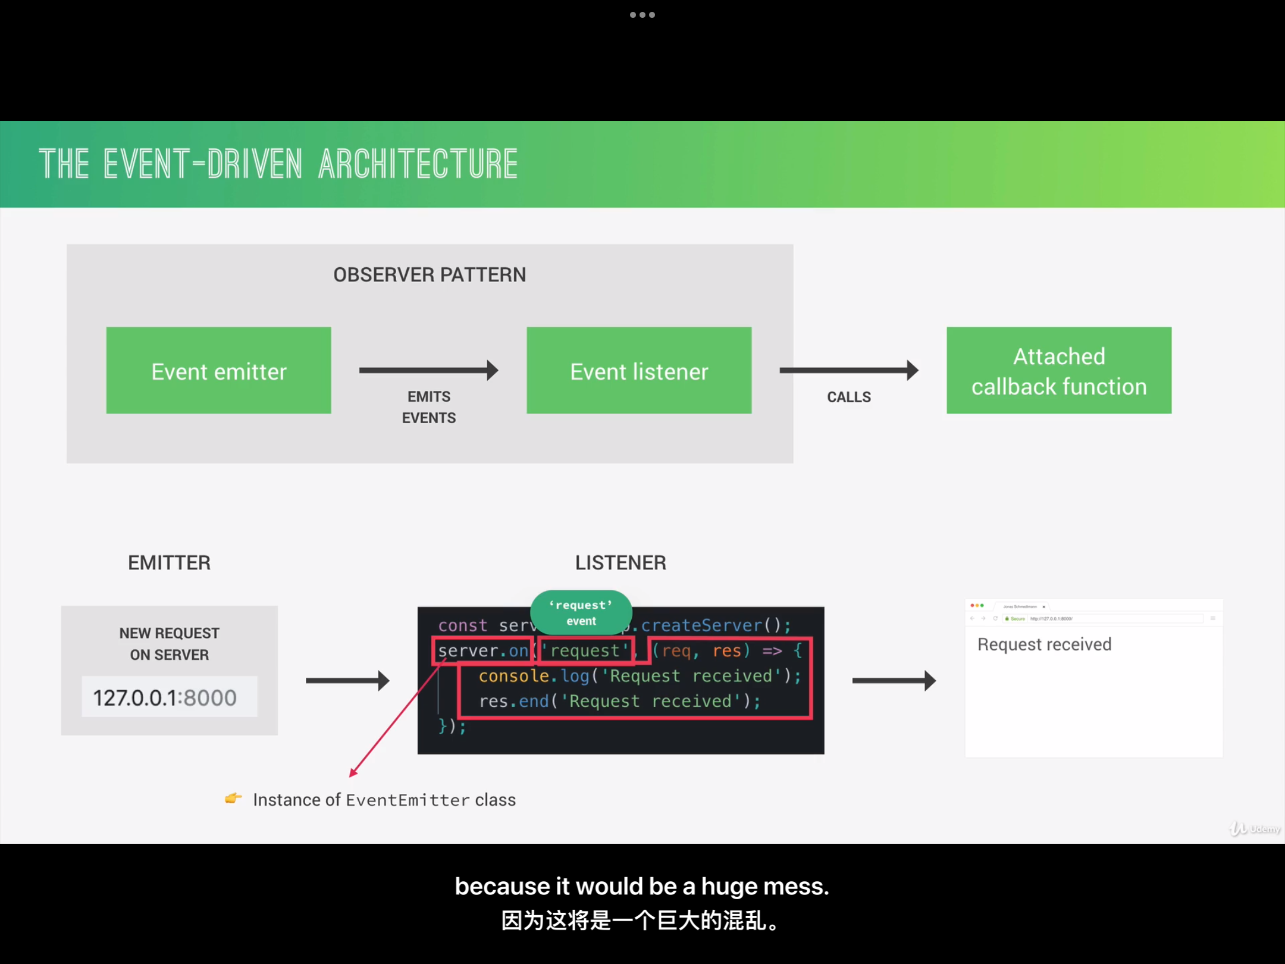Click the Attached callback function box

tap(1059, 370)
